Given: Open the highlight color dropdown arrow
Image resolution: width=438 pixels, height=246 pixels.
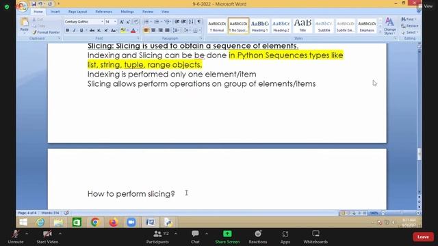Looking at the screenshot, I should coord(128,30).
